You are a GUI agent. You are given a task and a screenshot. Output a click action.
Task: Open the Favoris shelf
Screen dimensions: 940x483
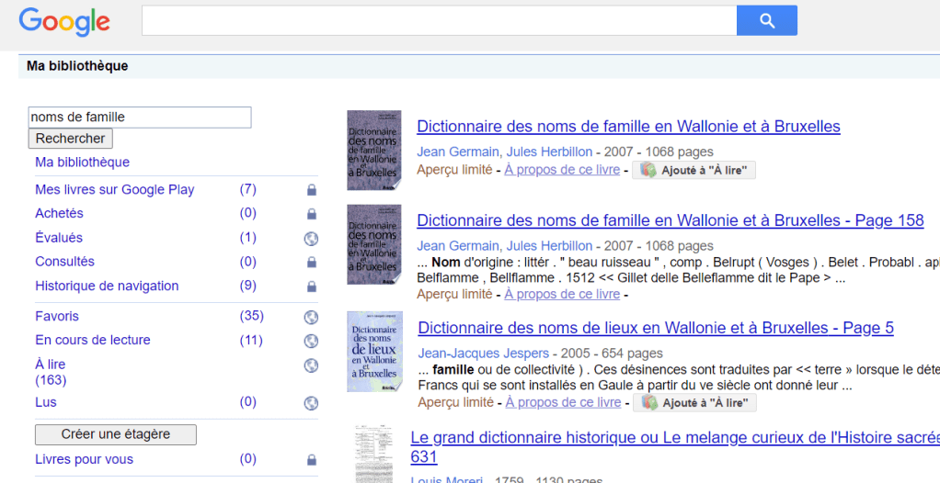(x=57, y=316)
